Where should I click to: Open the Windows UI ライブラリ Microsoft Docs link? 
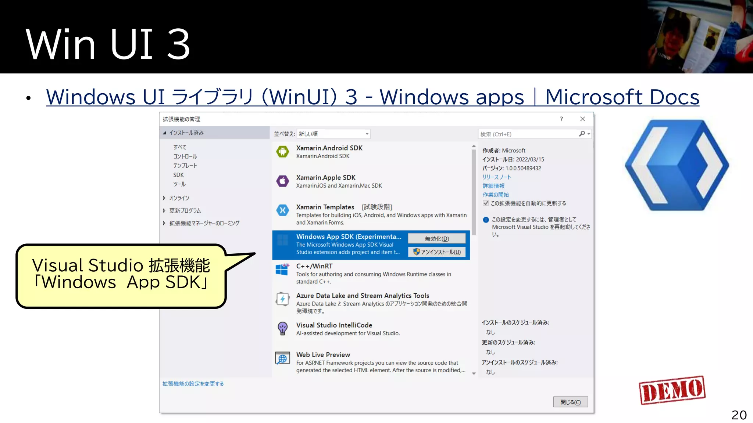372,97
